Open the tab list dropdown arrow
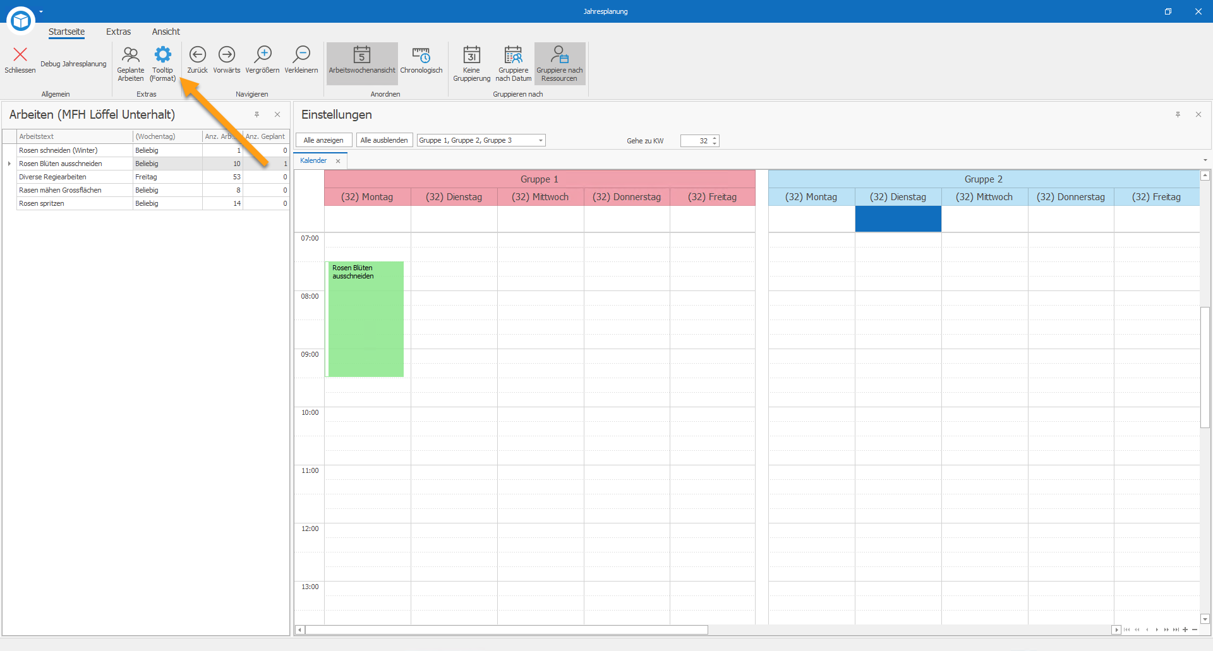Screen dimensions: 1213x651 point(1205,160)
